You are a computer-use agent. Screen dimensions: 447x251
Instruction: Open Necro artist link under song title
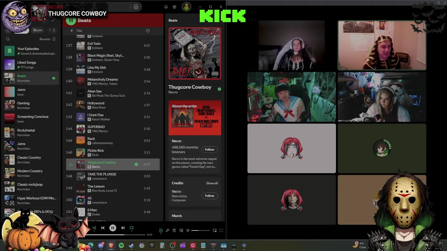[173, 92]
